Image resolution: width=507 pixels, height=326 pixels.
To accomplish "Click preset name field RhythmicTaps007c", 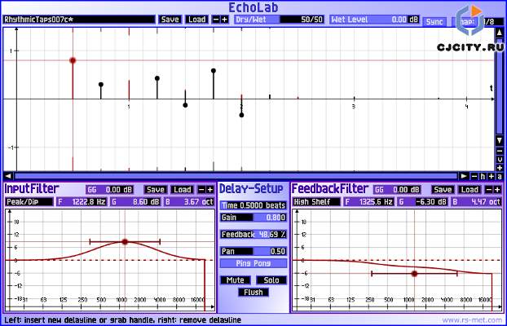I will [79, 20].
